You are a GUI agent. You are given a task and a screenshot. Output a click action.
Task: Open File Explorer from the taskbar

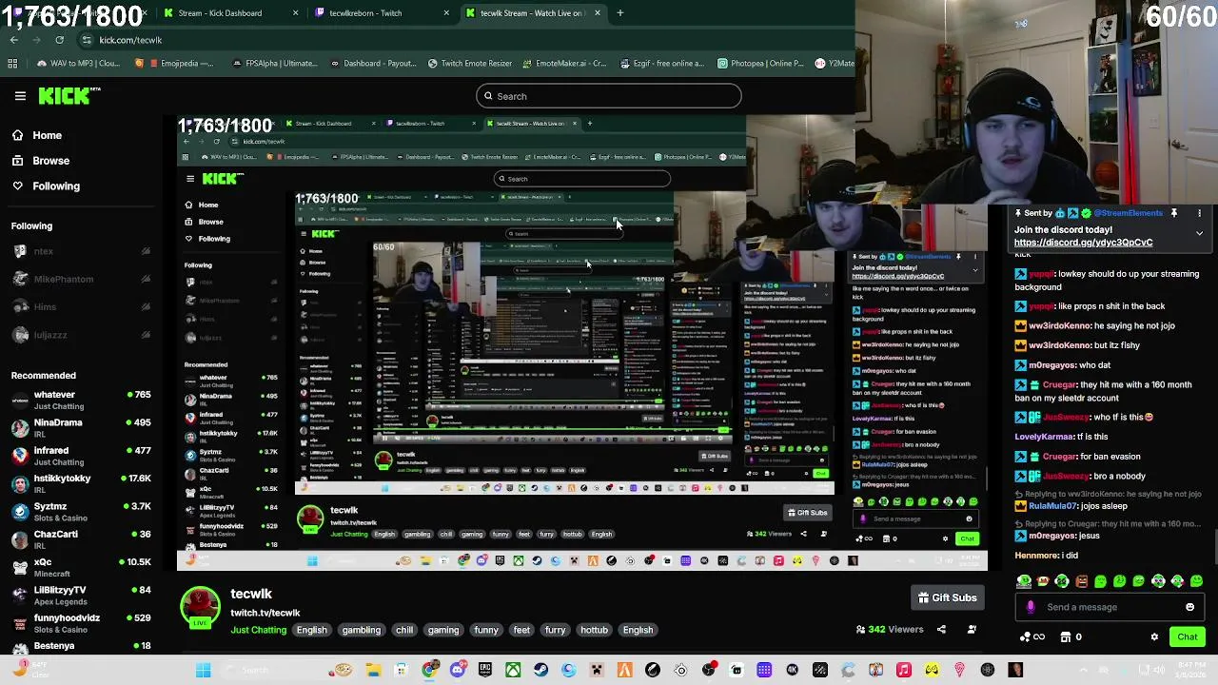tap(373, 671)
